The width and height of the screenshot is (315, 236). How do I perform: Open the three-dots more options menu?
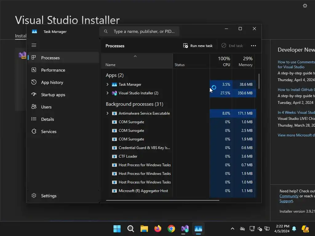(x=253, y=46)
